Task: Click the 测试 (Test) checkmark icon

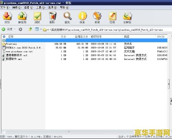Action: coord(37,16)
